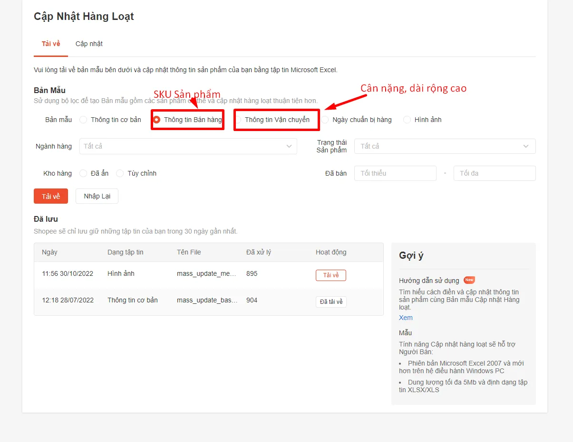Click the New badge beside Hướng dẫn sử dụng
573x442 pixels.
point(469,280)
